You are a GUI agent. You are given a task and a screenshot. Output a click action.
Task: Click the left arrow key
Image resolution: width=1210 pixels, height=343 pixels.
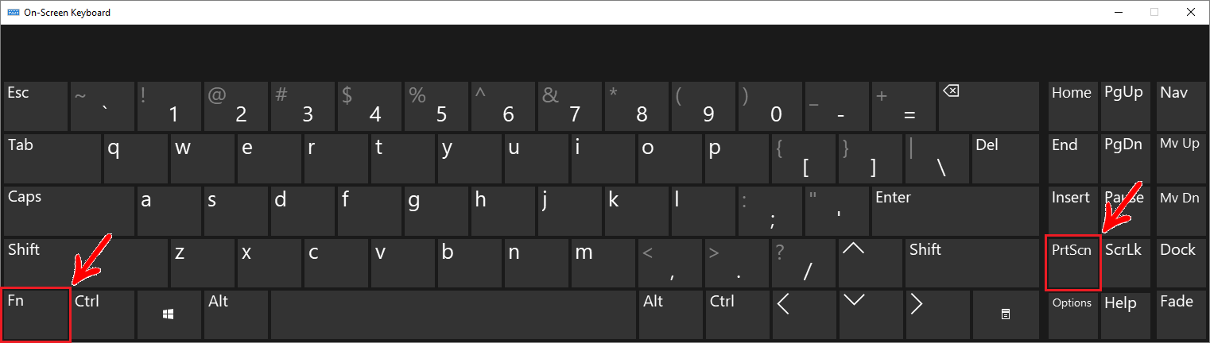[805, 315]
